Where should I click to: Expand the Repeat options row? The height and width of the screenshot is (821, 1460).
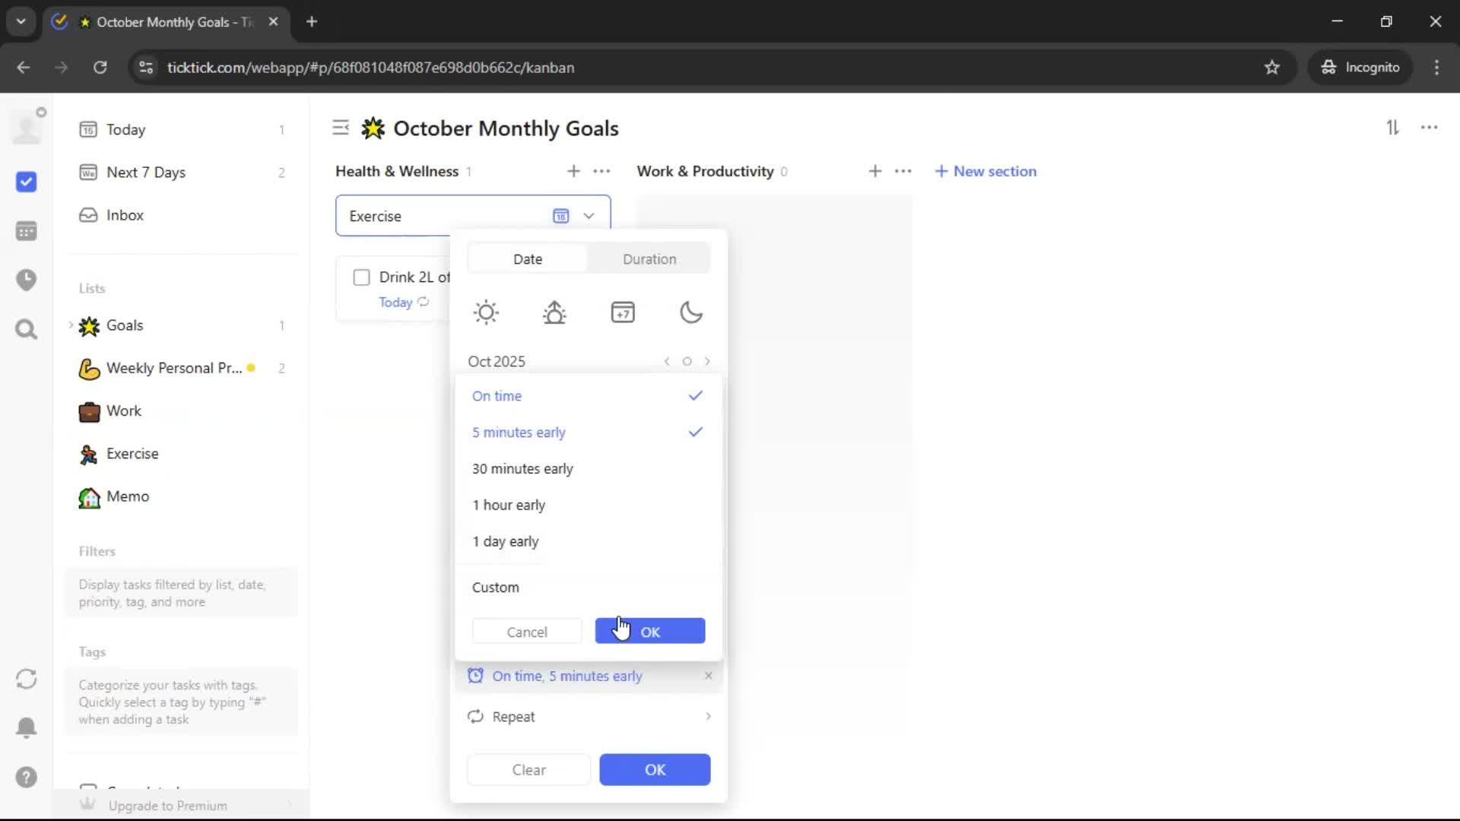click(x=589, y=717)
